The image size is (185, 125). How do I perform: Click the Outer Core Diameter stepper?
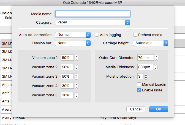pyautogui.click(x=156, y=58)
